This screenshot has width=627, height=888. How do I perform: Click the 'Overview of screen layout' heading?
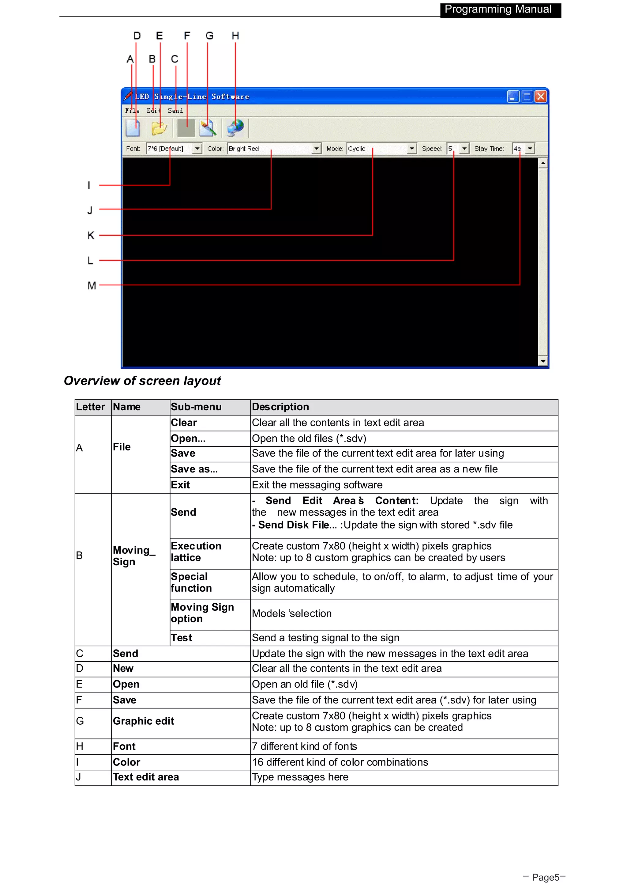pos(142,381)
